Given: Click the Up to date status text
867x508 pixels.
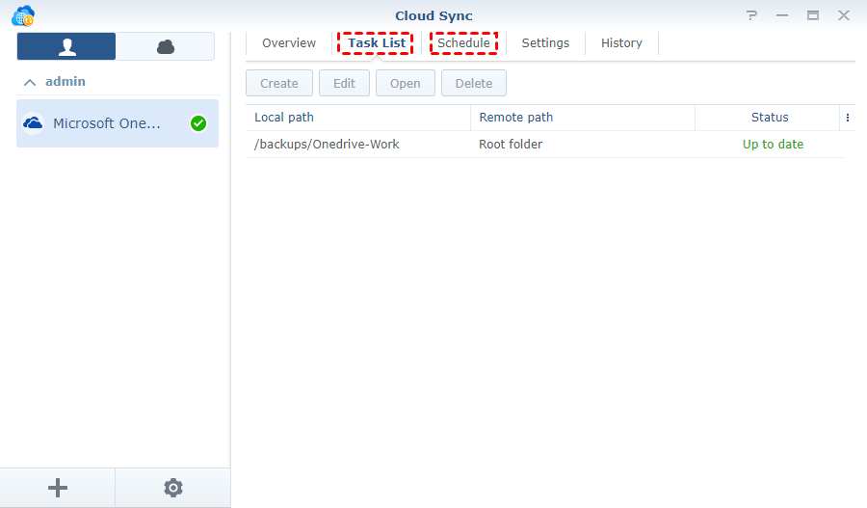Looking at the screenshot, I should (773, 145).
